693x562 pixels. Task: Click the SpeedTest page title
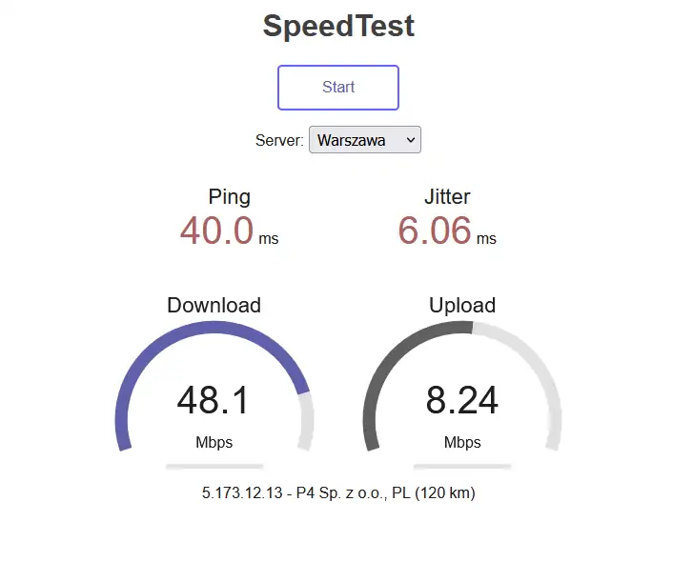338,26
